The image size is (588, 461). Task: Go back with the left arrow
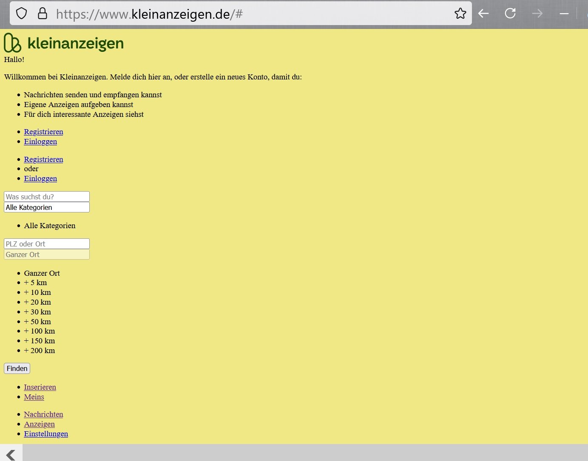point(483,14)
